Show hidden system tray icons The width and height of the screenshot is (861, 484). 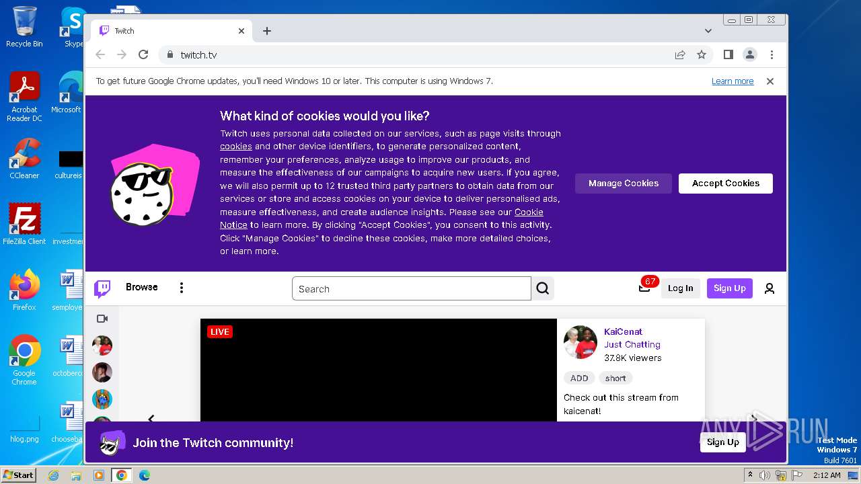pyautogui.click(x=751, y=475)
